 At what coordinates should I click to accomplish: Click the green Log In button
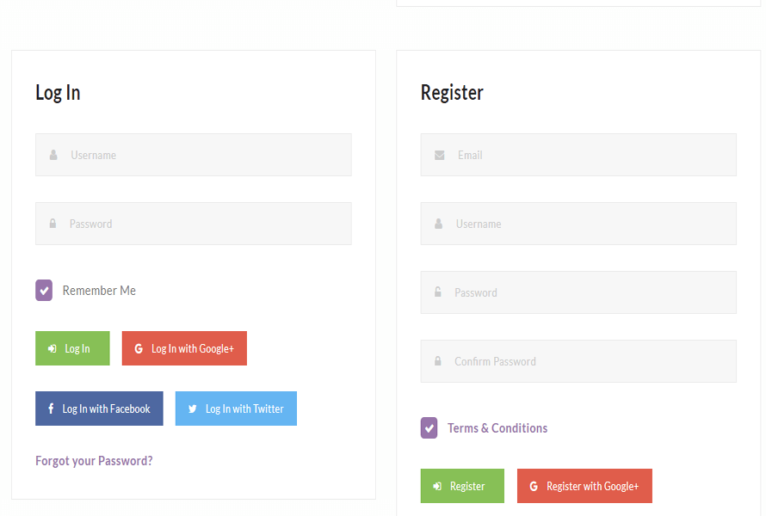[72, 348]
